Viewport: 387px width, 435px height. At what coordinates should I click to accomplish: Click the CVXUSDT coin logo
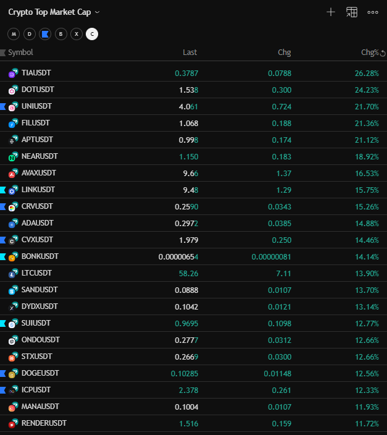click(x=13, y=240)
